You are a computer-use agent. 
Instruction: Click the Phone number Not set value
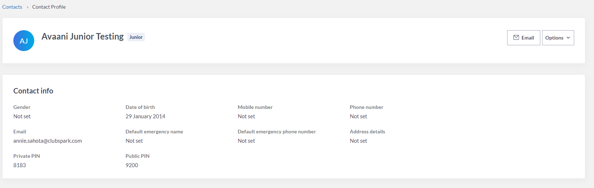point(358,116)
